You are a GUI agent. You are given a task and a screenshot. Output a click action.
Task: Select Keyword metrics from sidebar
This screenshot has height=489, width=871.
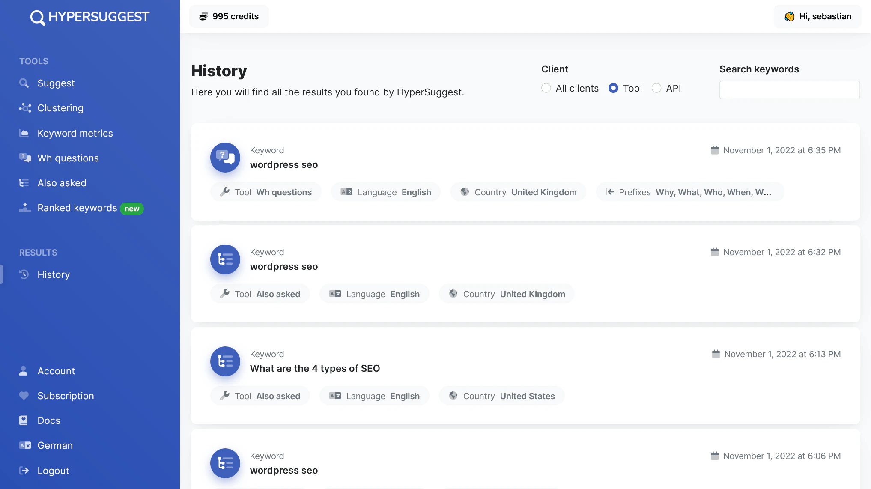[x=75, y=133]
